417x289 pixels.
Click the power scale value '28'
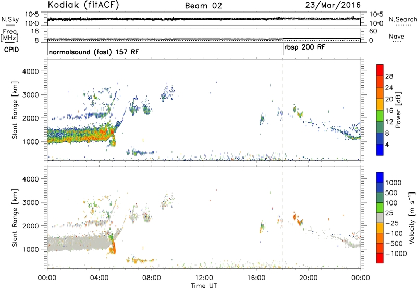[389, 76]
